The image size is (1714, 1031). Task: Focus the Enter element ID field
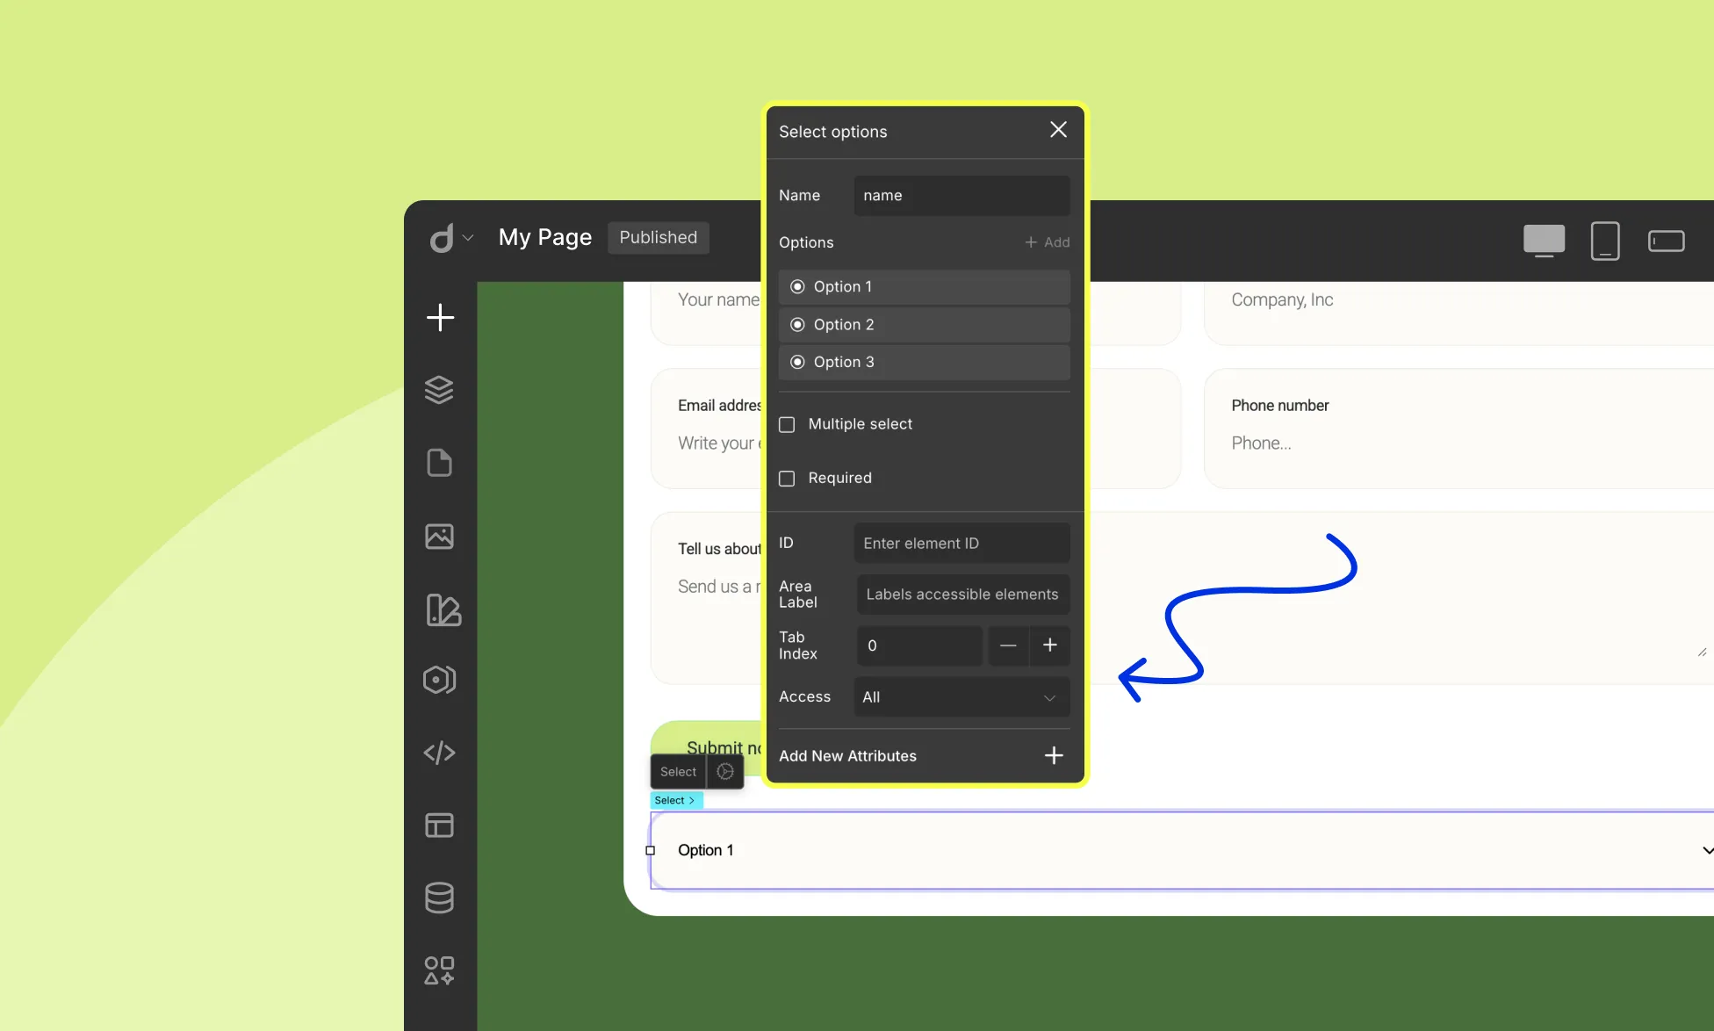point(961,543)
